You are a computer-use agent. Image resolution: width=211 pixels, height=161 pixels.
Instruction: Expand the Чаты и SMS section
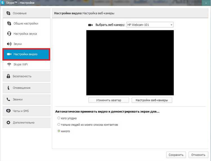26,111
